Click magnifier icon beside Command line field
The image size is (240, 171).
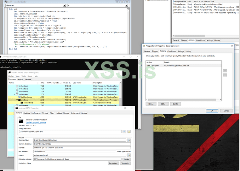129,140
